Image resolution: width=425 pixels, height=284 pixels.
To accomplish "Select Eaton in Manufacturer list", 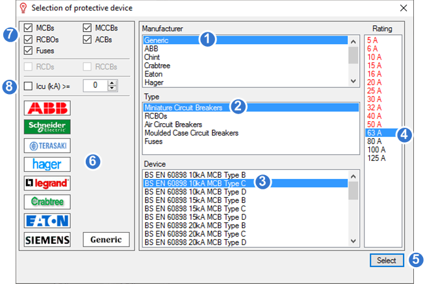I will click(x=246, y=74).
